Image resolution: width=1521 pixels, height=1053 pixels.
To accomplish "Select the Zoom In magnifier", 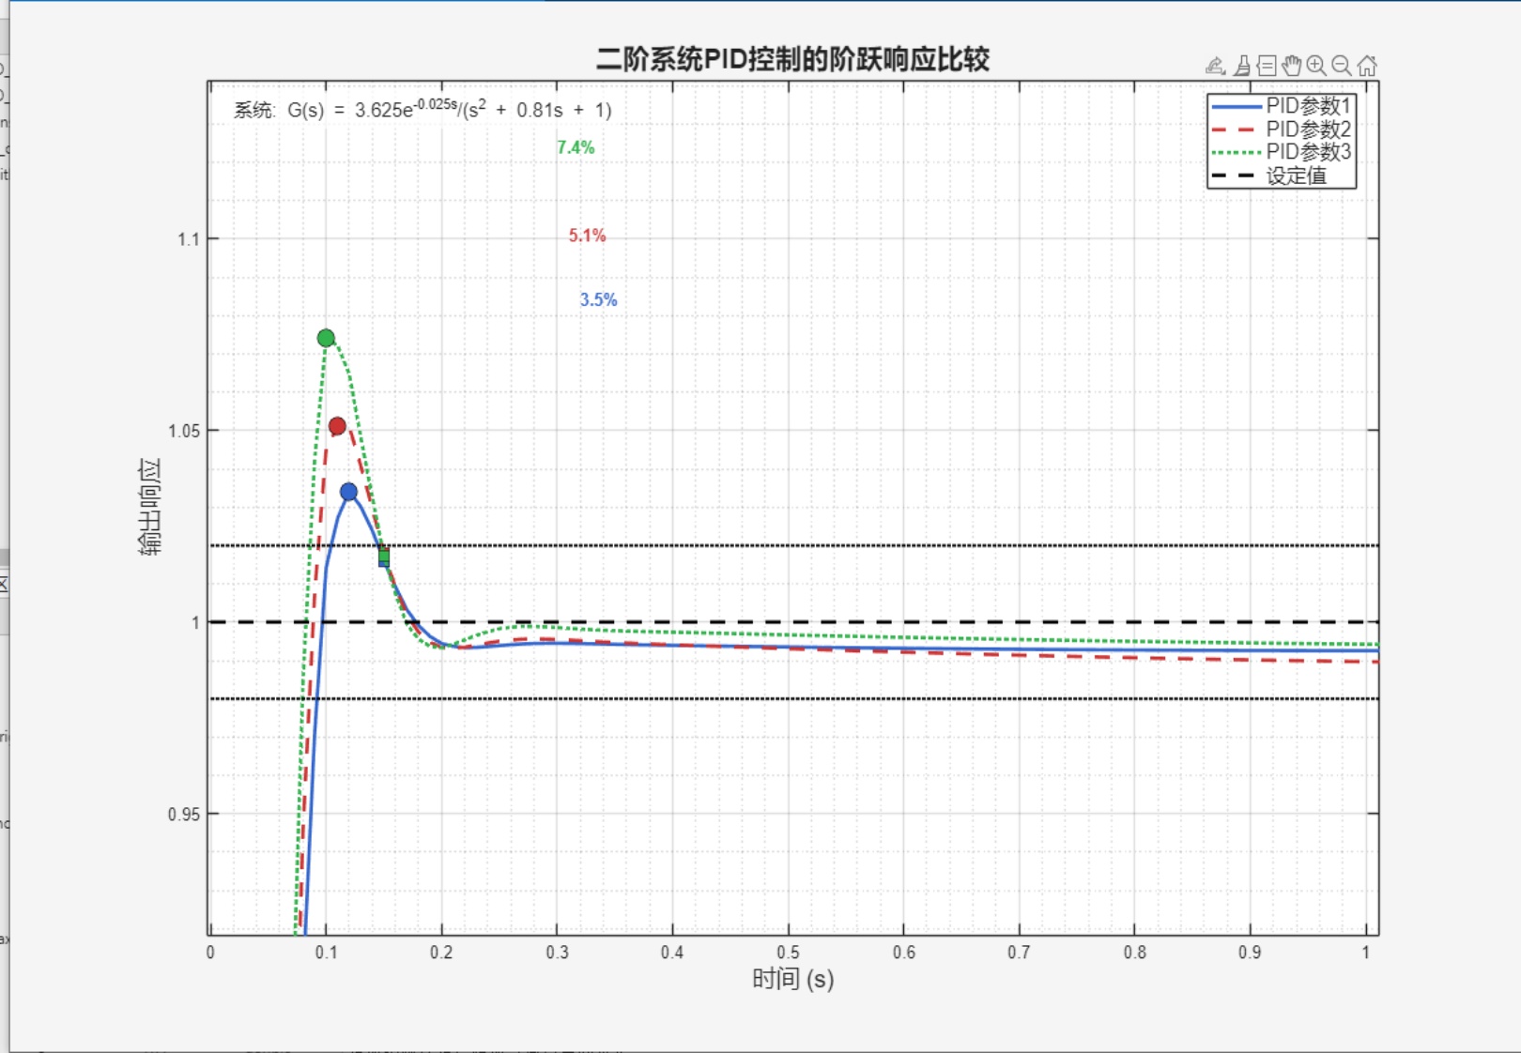I will (1316, 66).
